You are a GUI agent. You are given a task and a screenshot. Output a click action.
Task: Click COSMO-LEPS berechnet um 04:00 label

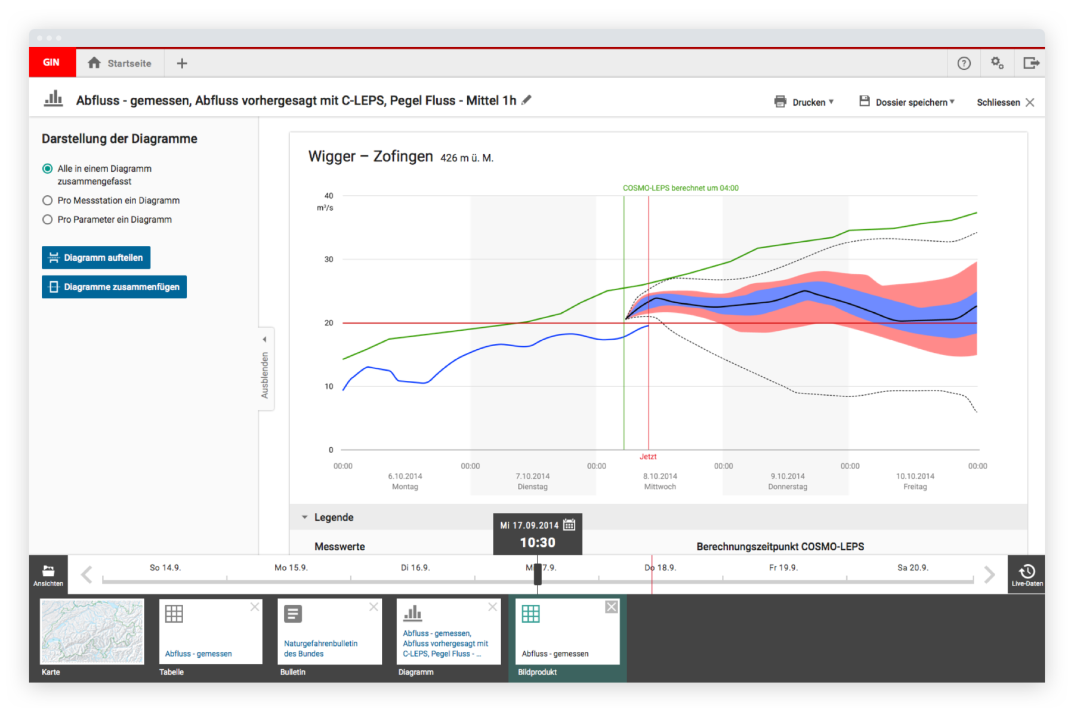pos(681,188)
